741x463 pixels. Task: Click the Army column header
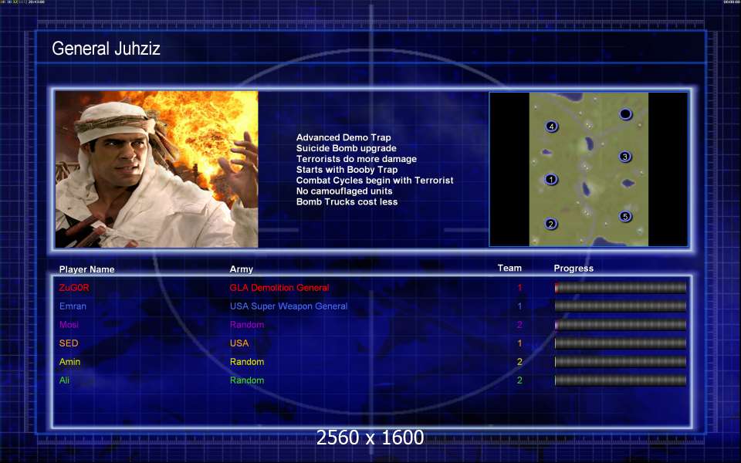241,269
